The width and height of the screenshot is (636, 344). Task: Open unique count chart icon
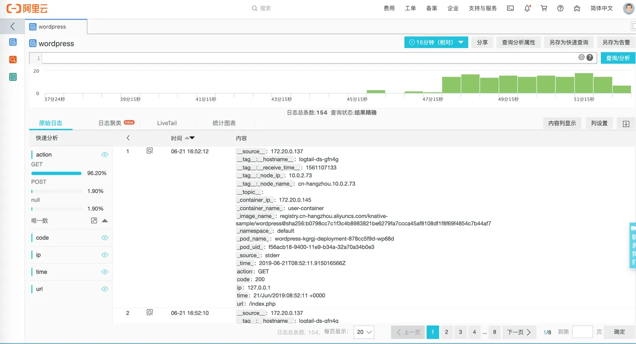tap(94, 221)
